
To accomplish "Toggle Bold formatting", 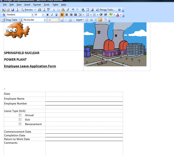I will [x=48, y=15].
